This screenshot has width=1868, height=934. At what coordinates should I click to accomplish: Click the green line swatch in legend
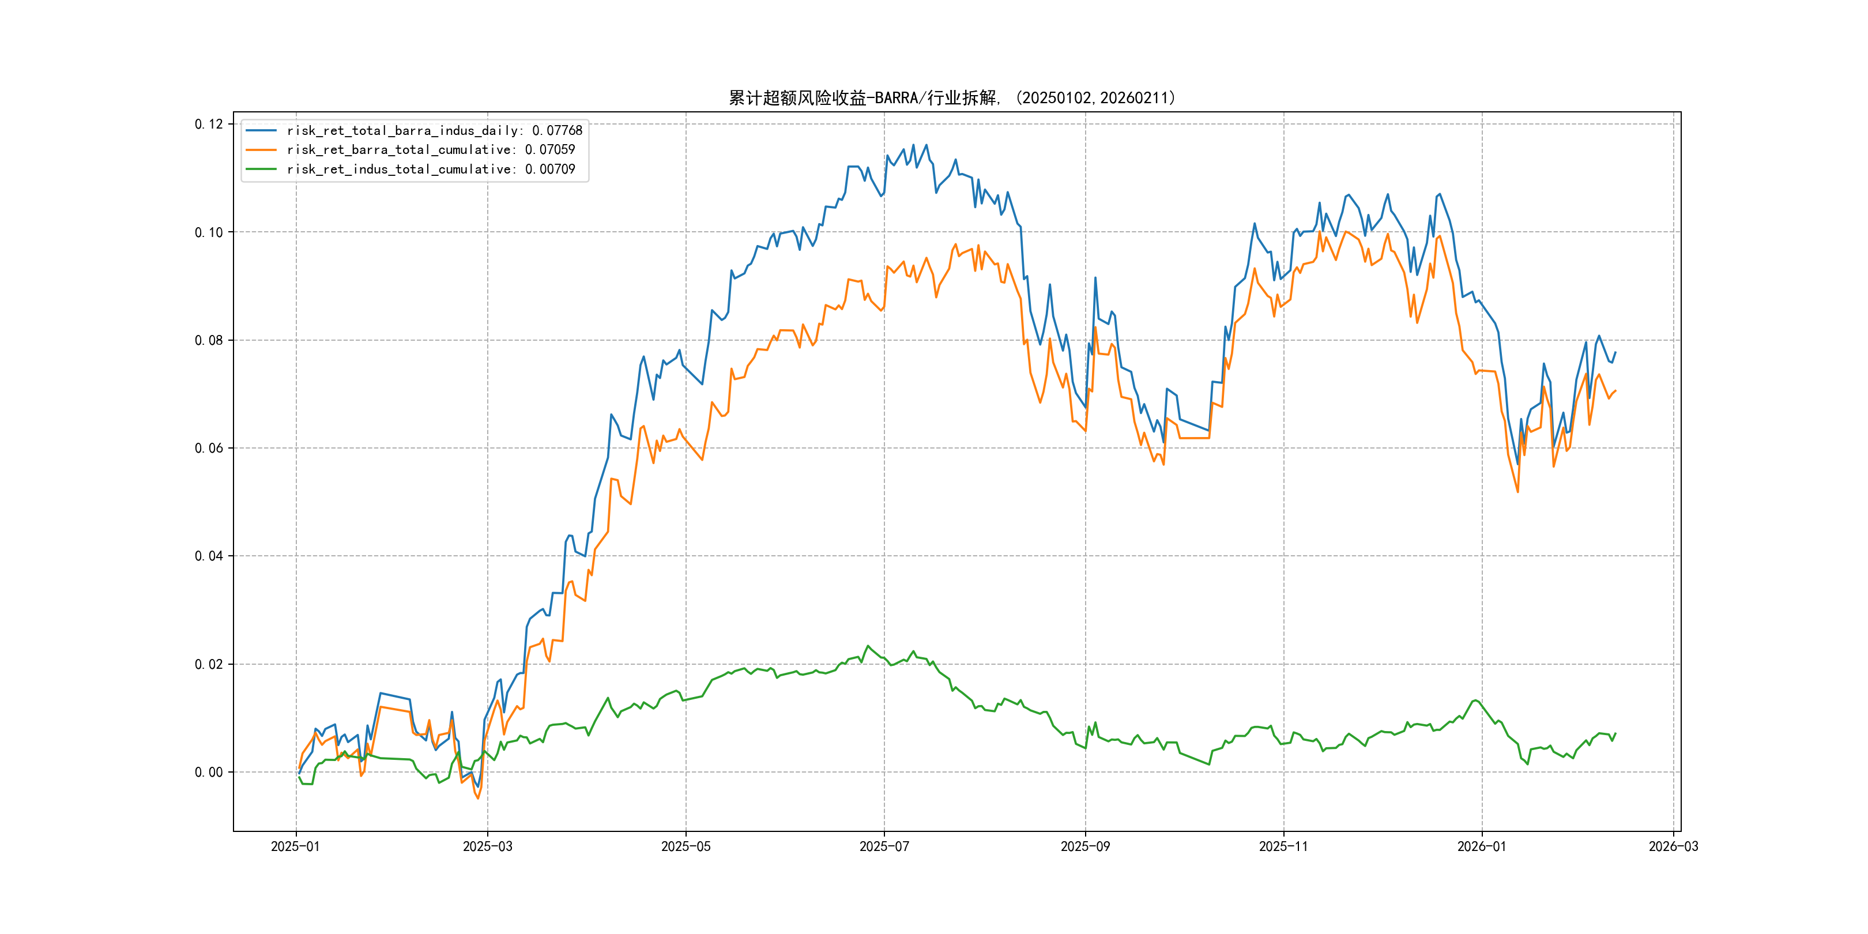click(261, 169)
